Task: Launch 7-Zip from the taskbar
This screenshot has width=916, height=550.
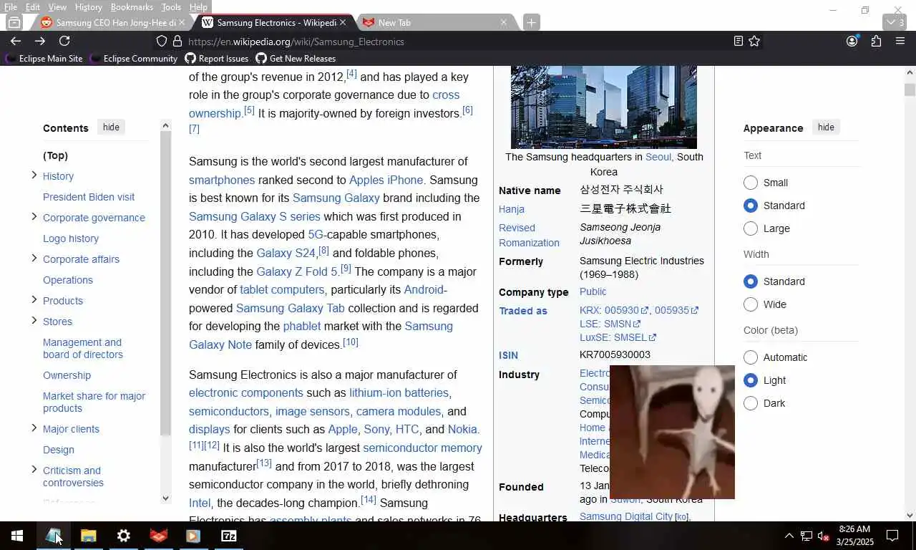Action: (229, 536)
